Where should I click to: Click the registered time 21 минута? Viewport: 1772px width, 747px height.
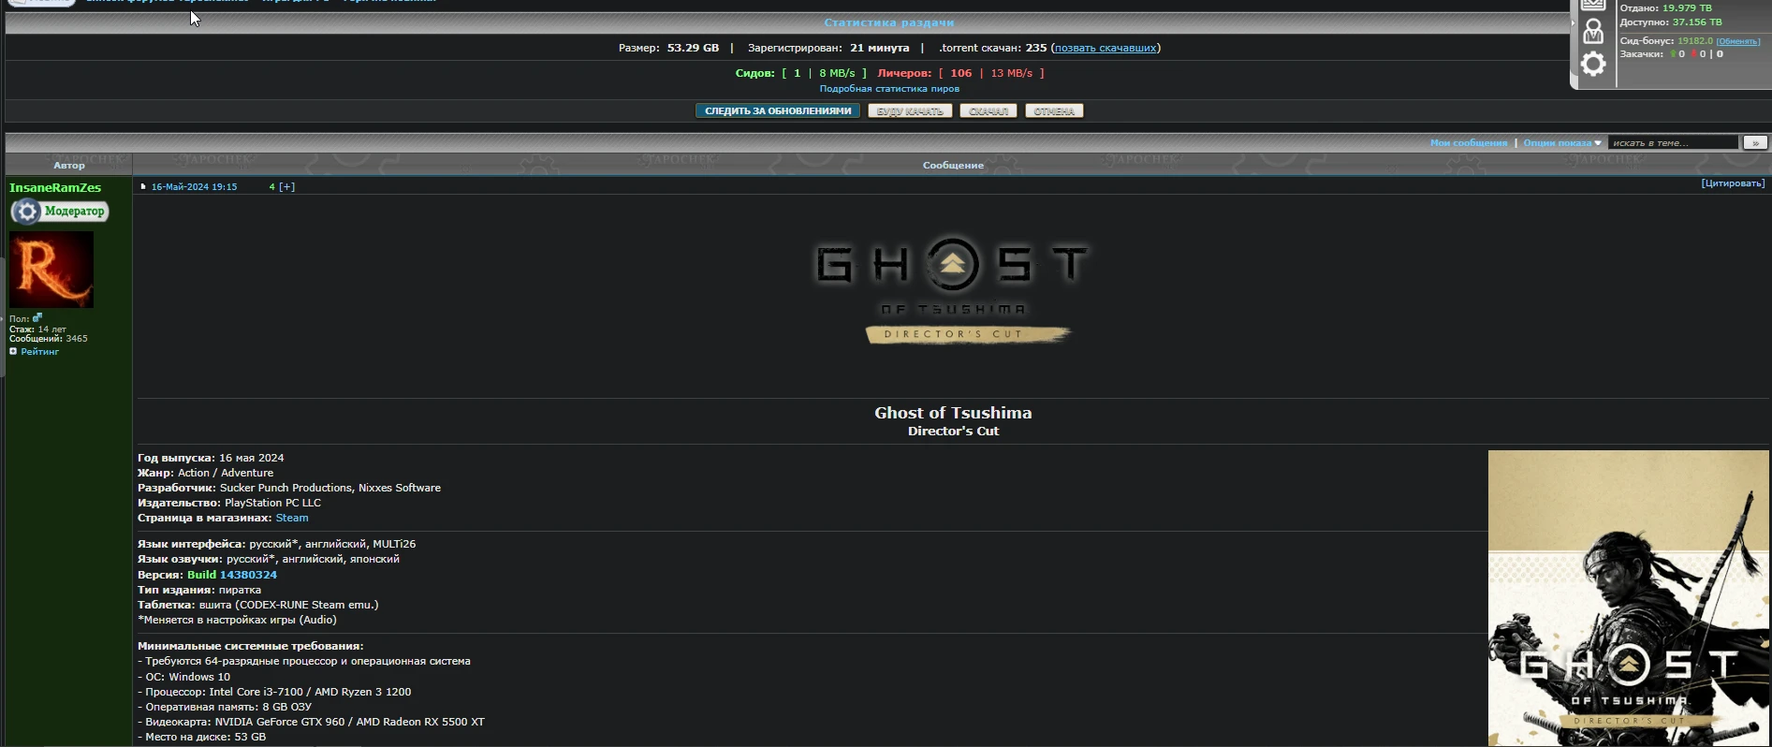click(880, 48)
